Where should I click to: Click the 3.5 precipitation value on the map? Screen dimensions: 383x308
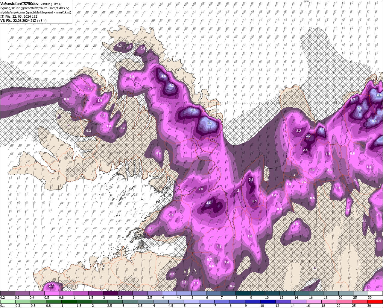coord(209,203)
